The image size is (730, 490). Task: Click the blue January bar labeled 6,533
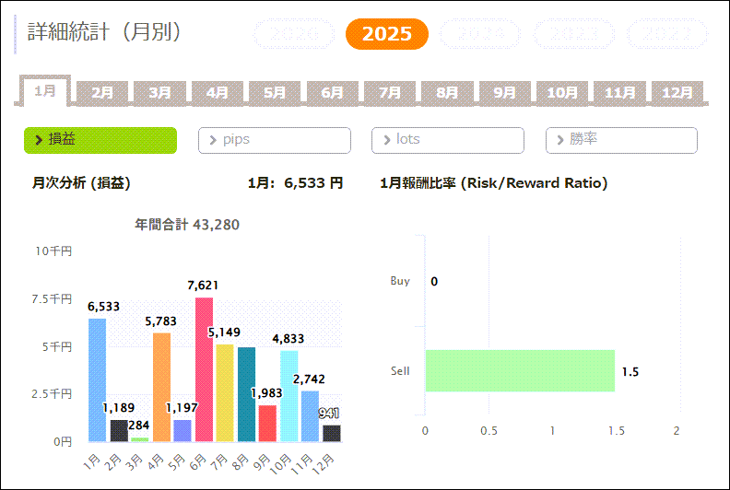[97, 379]
